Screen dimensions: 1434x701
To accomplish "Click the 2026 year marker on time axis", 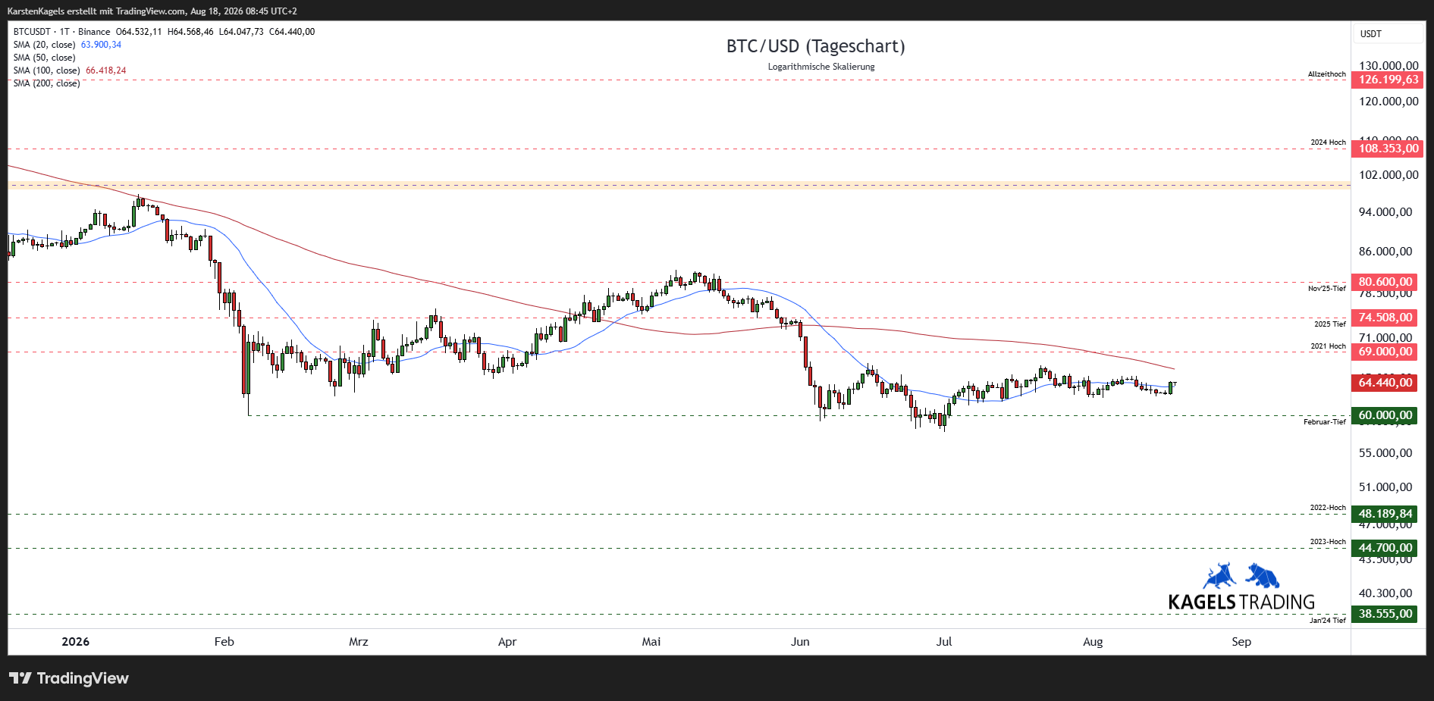I will [75, 642].
